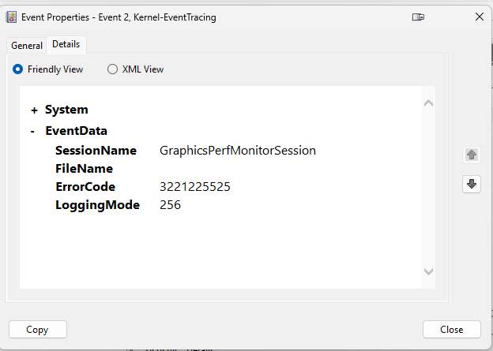Screen dimensions: 493x351
Task: Select the XML View radio button
Action: (x=112, y=69)
